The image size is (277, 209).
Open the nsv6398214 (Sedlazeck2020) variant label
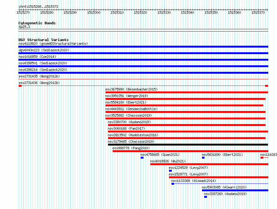point(43,70)
